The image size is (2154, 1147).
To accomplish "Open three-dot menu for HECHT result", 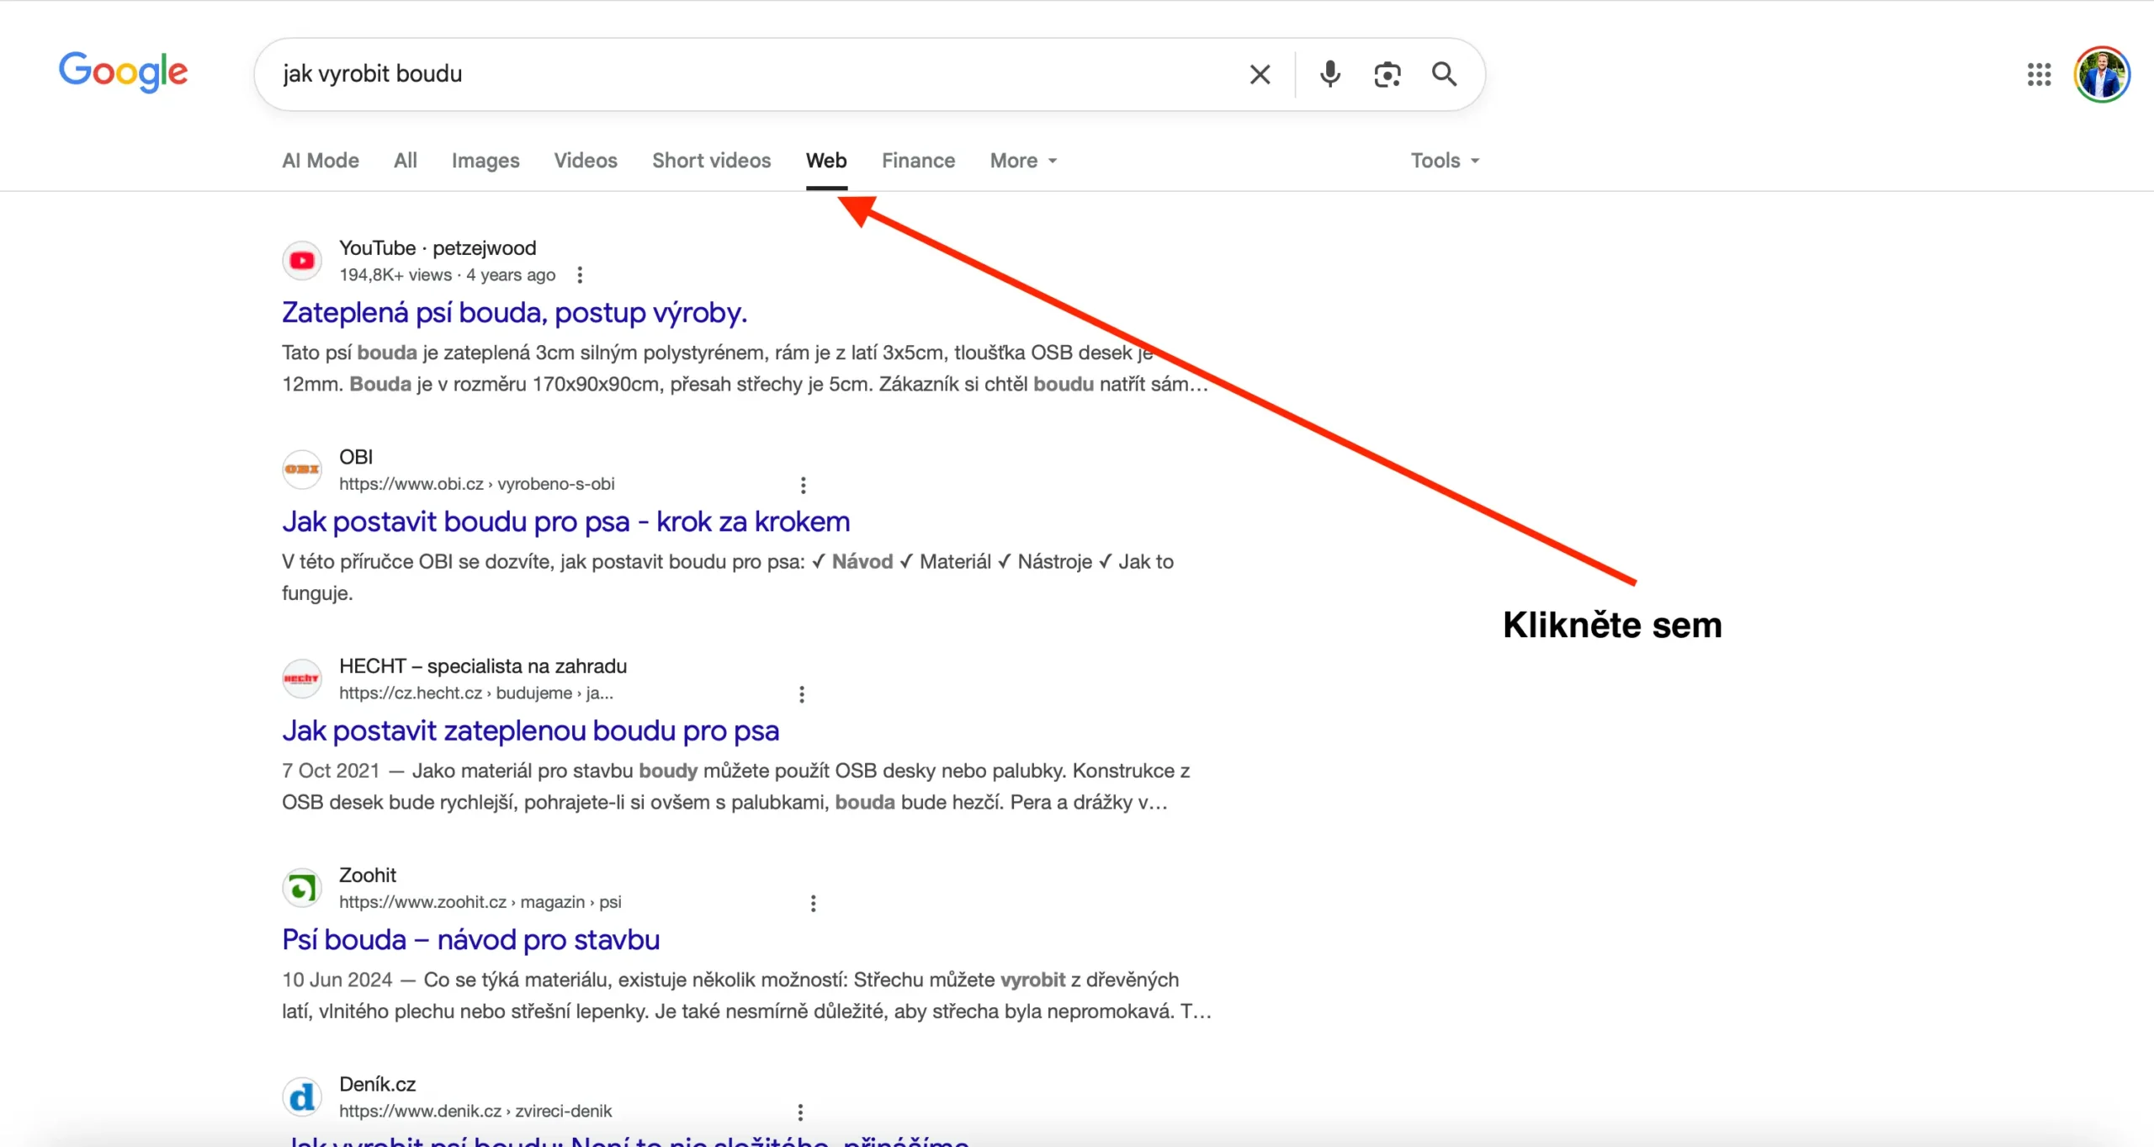I will coord(802,694).
